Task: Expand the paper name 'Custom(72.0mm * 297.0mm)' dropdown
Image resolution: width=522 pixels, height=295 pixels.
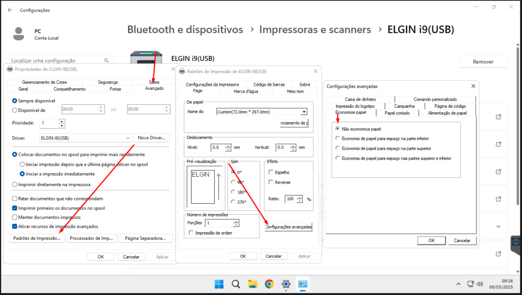Action: tap(304, 111)
